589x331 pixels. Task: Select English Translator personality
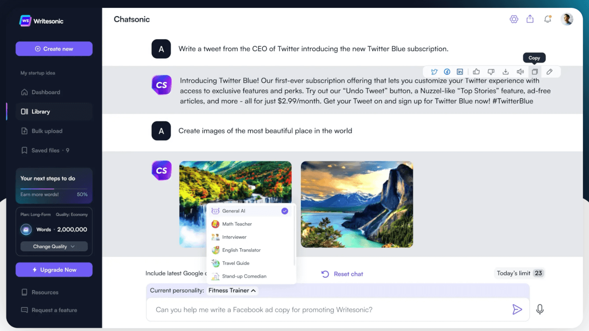click(251, 250)
